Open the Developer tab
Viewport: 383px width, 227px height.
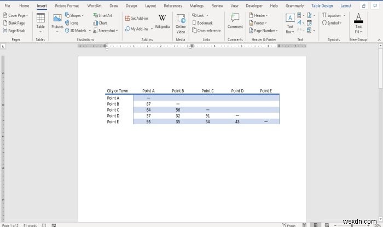pos(254,5)
